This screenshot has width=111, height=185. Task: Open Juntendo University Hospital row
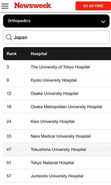(x=57, y=176)
